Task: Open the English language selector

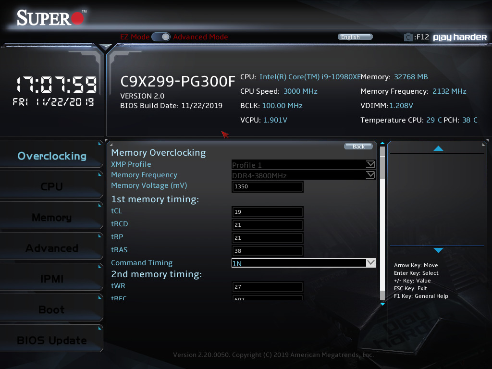Action: 355,37
